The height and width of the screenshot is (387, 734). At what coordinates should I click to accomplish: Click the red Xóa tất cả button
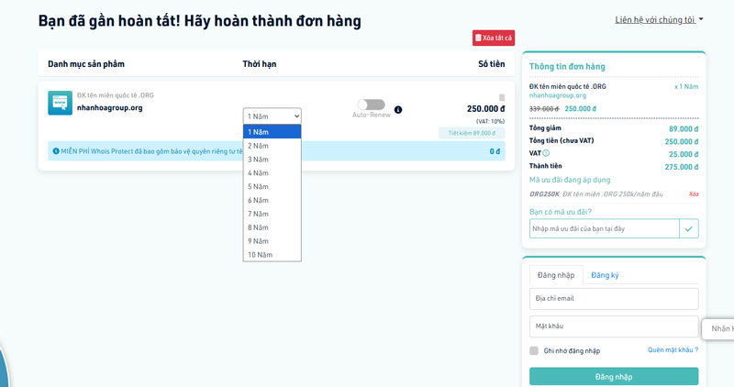pyautogui.click(x=494, y=38)
